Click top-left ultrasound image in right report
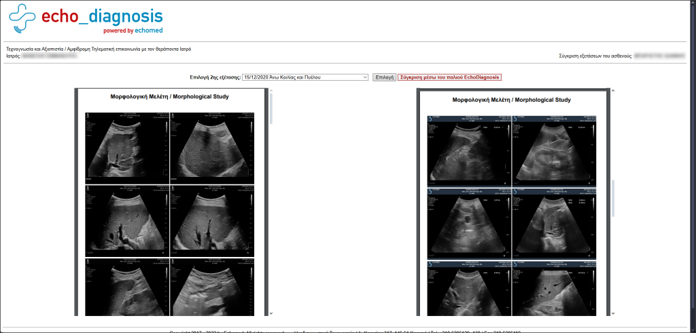Viewport: 696px width, 333px height. [469, 151]
